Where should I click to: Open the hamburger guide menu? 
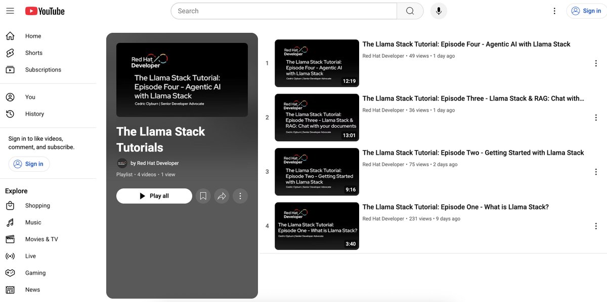click(x=10, y=11)
